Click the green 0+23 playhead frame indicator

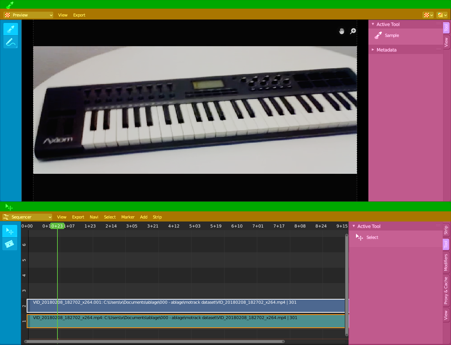pos(57,226)
